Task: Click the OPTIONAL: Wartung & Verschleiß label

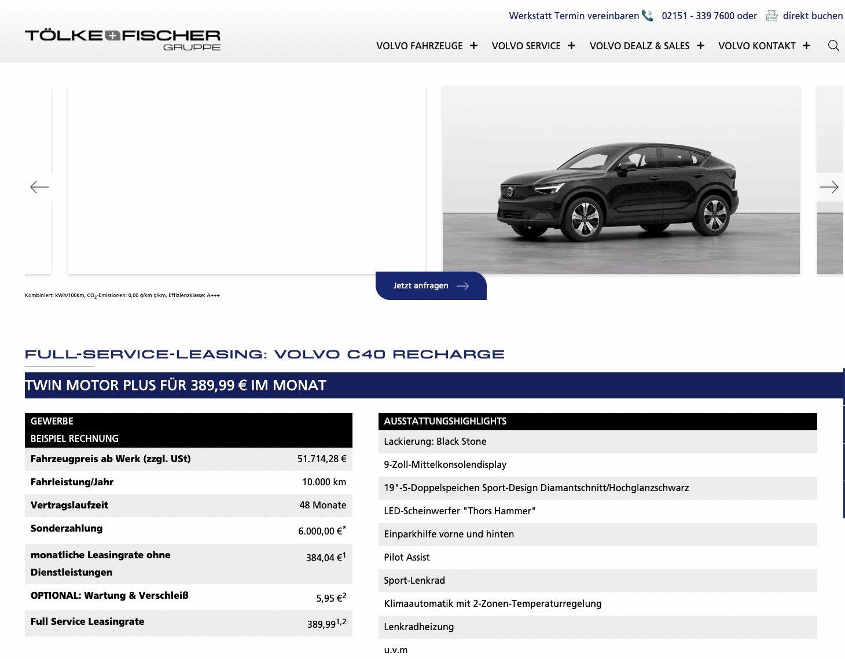Action: click(x=109, y=595)
